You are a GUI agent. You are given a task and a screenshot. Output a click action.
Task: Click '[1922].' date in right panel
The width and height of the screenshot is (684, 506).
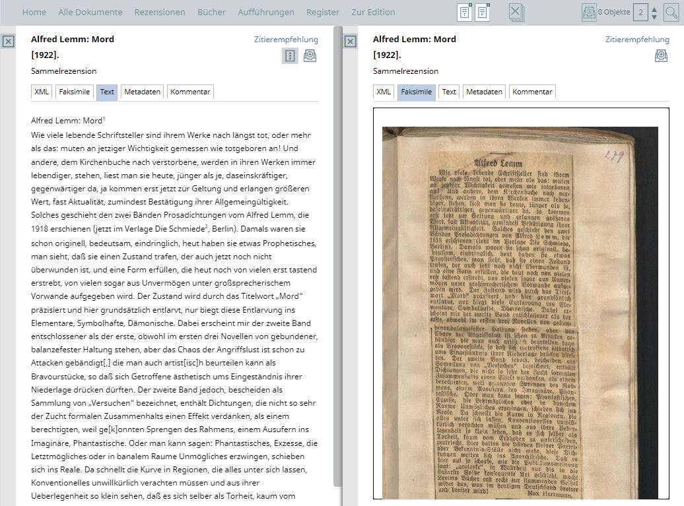point(387,55)
